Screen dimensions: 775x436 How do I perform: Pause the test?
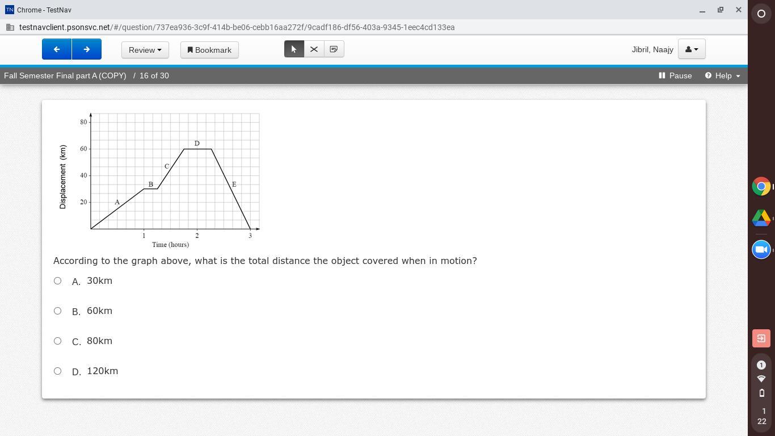[675, 76]
